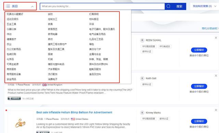Select 化学品 category
This screenshot has height=133, width=219.
coord(10,59)
